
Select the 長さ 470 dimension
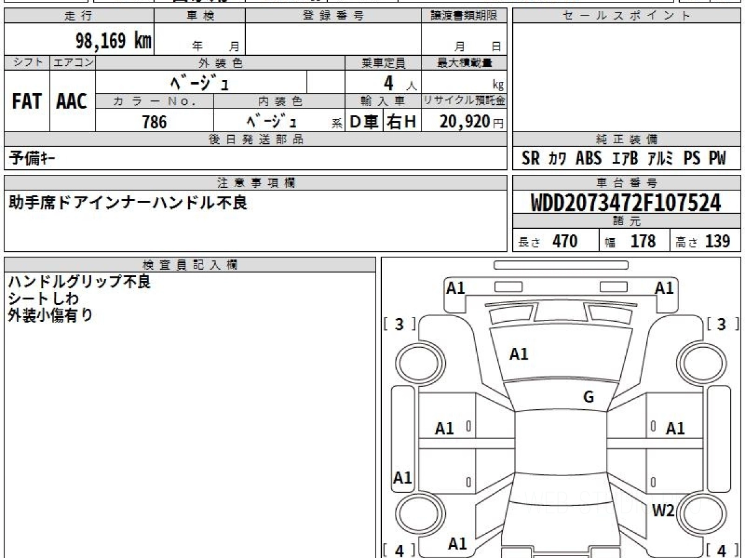point(548,241)
